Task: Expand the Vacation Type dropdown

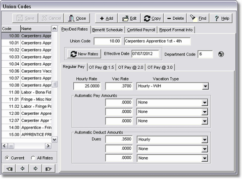Action: tap(205, 86)
